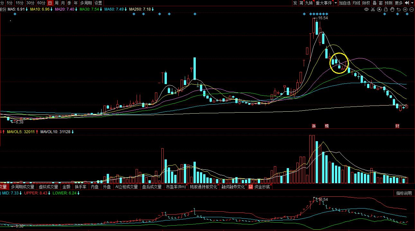Viewport: 415px width, 231px height.
Task: Select the 月 monthly period tab
Action: [63, 3]
